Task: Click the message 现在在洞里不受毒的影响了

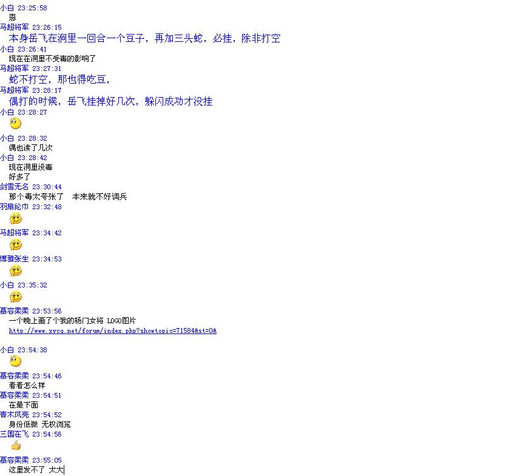Action: coord(52,59)
